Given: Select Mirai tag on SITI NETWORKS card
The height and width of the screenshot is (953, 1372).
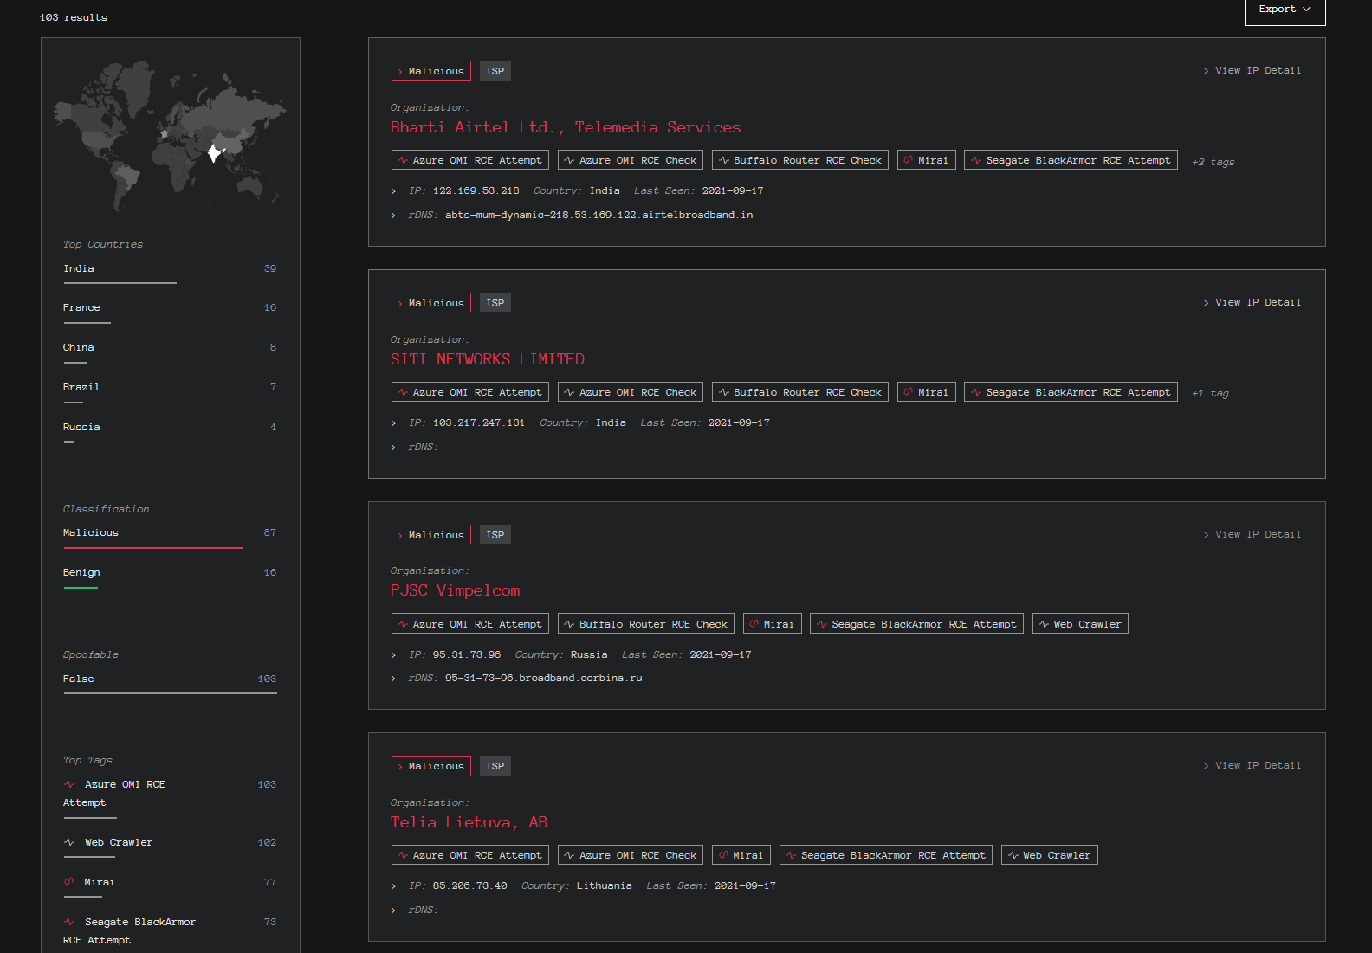Looking at the screenshot, I should [927, 392].
